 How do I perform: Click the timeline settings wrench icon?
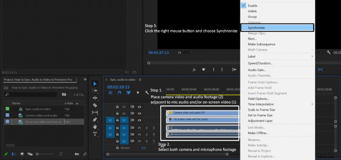147,93
